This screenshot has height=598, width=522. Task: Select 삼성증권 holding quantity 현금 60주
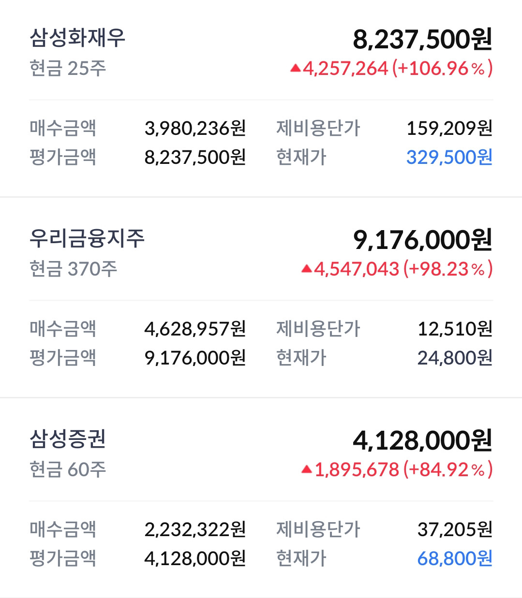click(x=68, y=469)
